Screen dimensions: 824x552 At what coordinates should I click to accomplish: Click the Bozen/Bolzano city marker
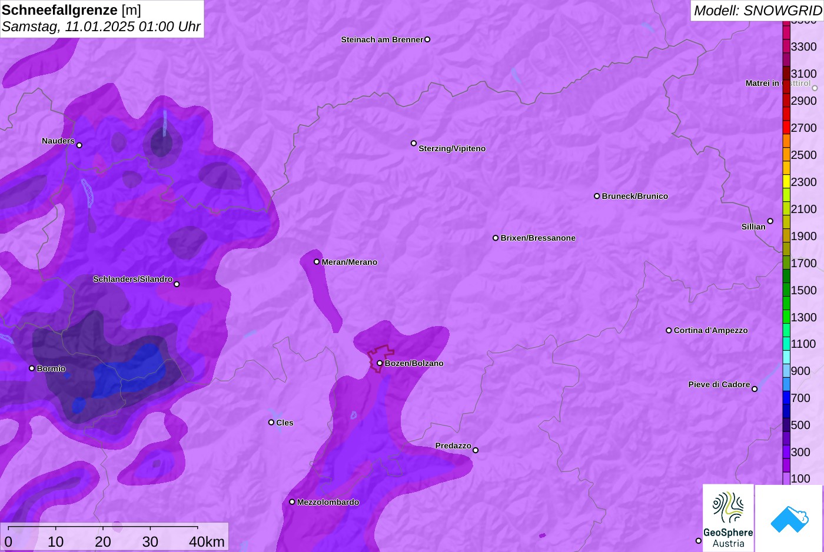[x=380, y=363]
